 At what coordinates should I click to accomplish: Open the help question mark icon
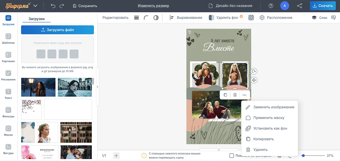pos(271,6)
